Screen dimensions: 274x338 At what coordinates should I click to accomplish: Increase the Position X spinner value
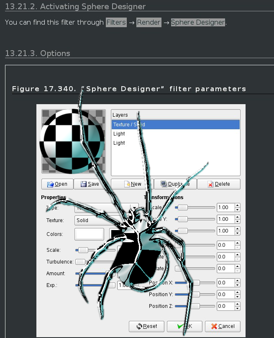click(x=237, y=280)
